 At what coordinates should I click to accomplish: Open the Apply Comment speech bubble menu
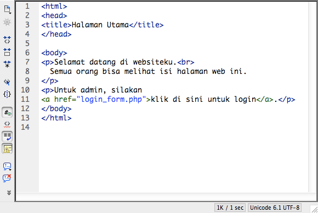pyautogui.click(x=7, y=166)
